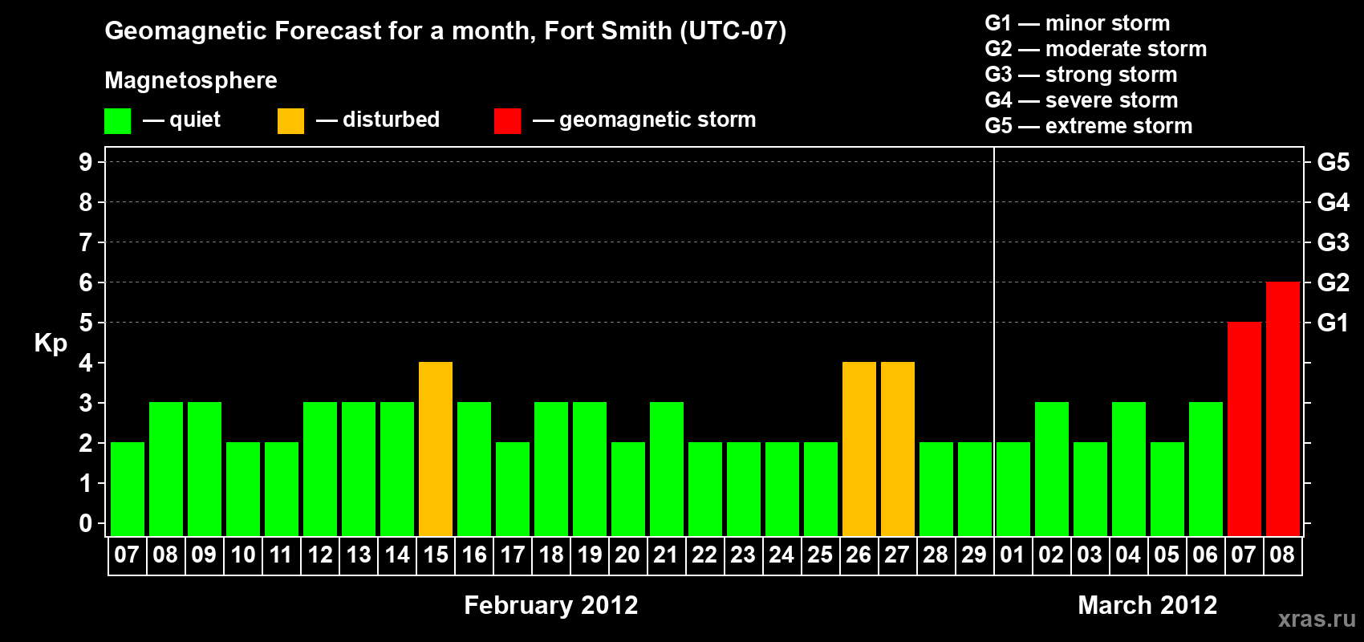
Task: Click the 5 on the Kp axis
Action: [86, 323]
